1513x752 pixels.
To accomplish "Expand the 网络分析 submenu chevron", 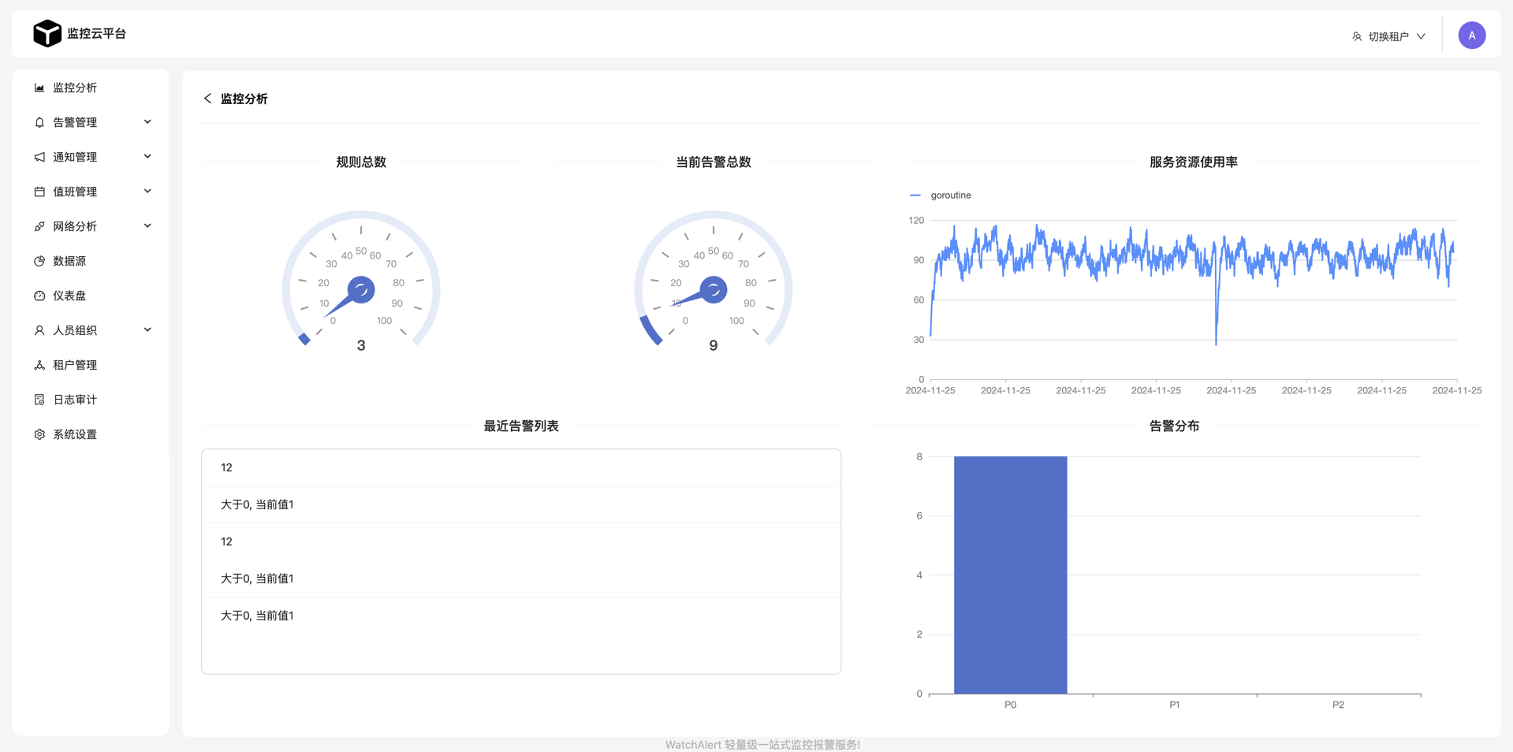I will click(x=147, y=226).
